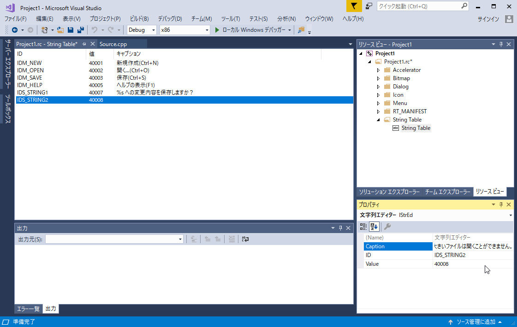The width and height of the screenshot is (517, 327).
Task: Click the Open File folder icon
Action: point(60,30)
